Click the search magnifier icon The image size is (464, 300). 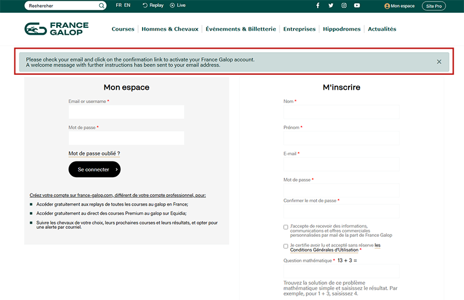pyautogui.click(x=102, y=6)
